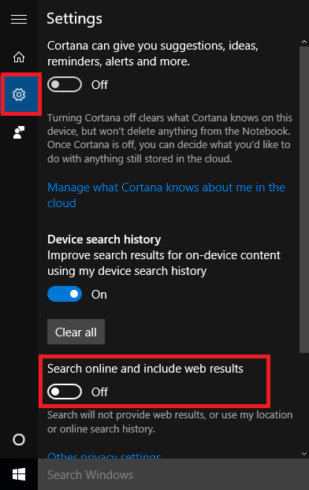The width and height of the screenshot is (309, 490).
Task: Click the Clear all button
Action: point(76,332)
